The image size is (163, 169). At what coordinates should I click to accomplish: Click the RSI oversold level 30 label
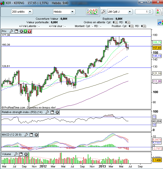click(x=154, y=125)
